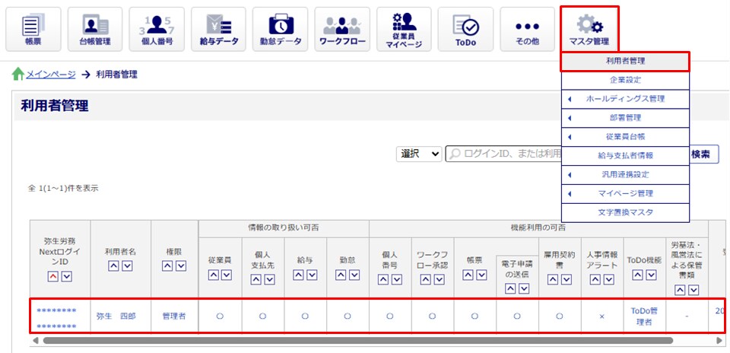The height and width of the screenshot is (353, 730).
Task: Open the その他 menu icon
Action: click(x=526, y=29)
